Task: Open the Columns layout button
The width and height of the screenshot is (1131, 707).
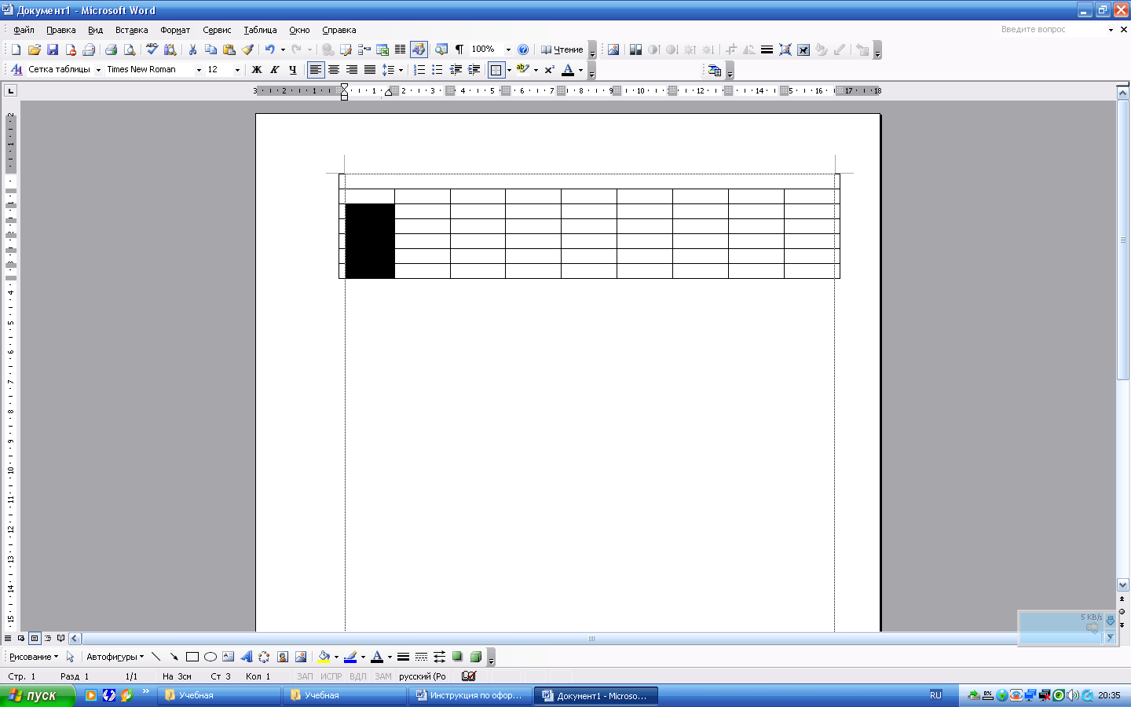Action: pos(400,49)
